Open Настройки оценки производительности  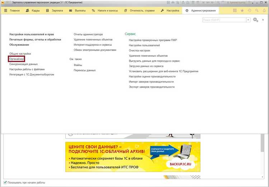click(x=152, y=76)
